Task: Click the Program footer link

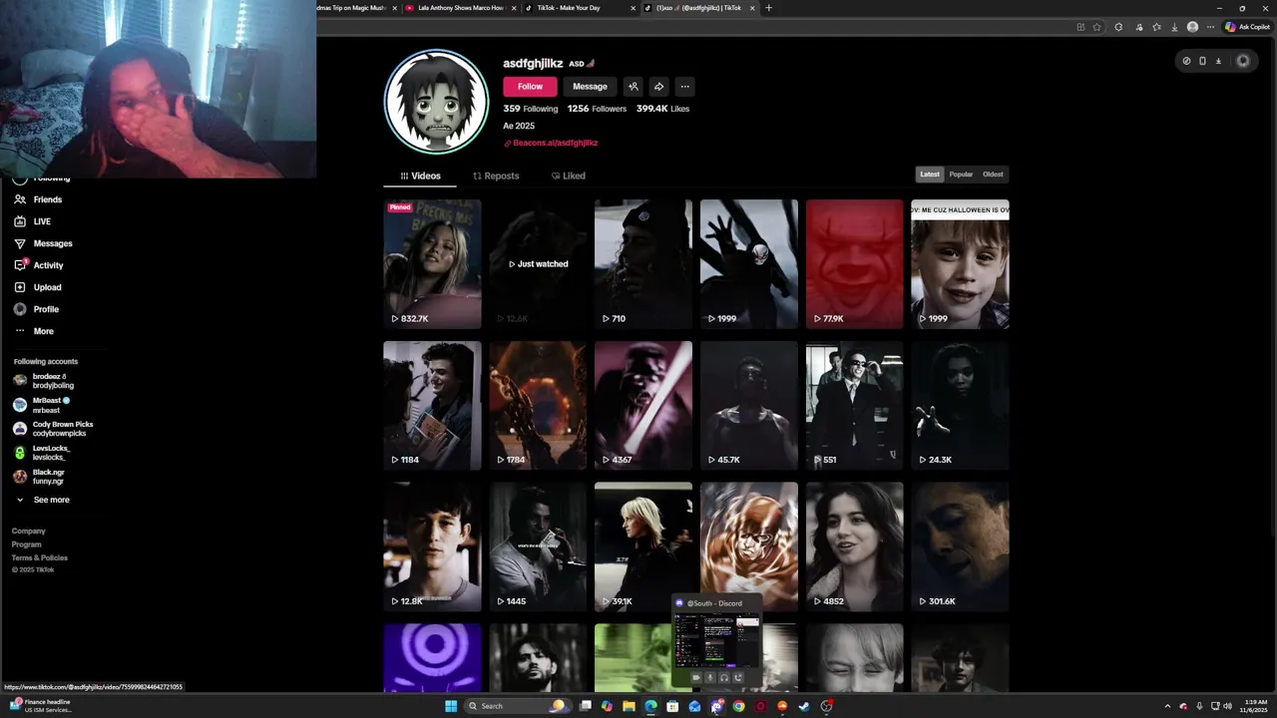Action: pyautogui.click(x=26, y=544)
